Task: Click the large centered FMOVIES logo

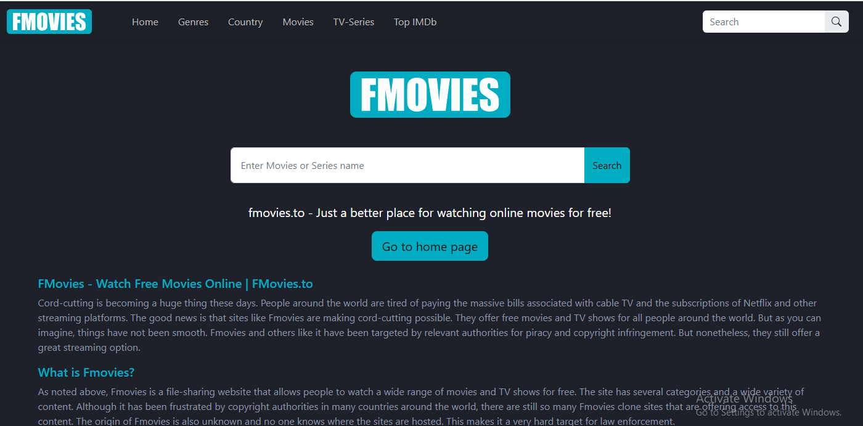Action: pos(430,94)
